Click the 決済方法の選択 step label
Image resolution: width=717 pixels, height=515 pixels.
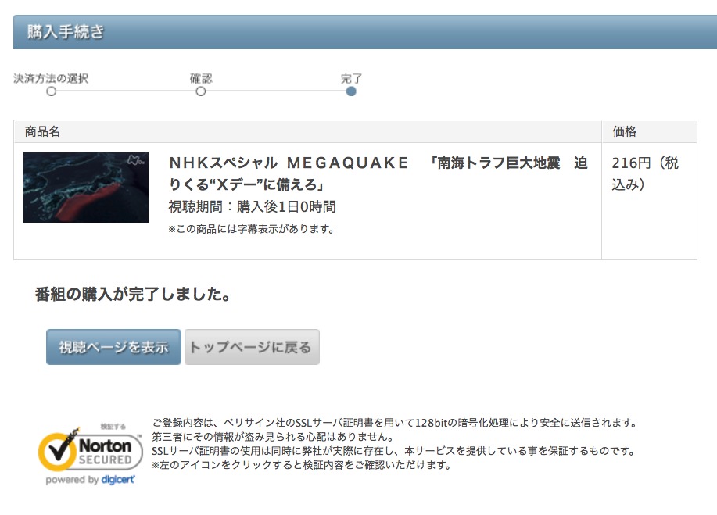51,79
